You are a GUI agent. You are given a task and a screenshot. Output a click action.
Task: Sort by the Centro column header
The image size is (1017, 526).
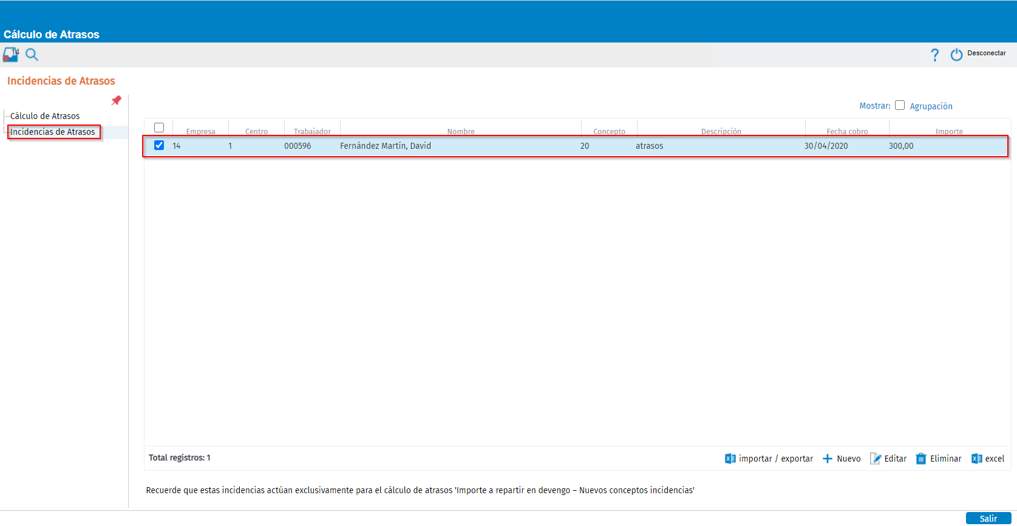tap(256, 131)
